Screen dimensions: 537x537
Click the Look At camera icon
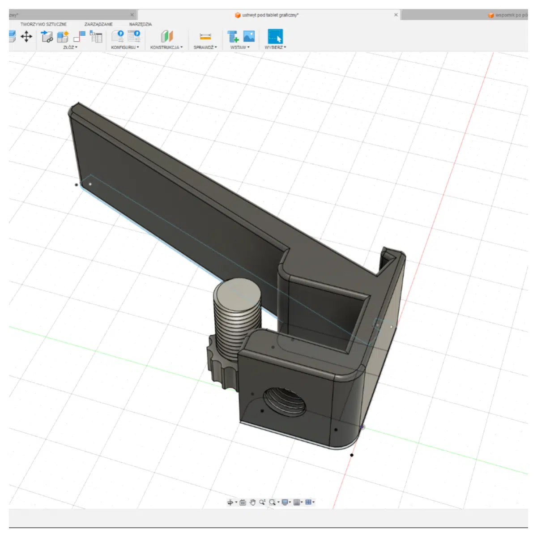(243, 502)
